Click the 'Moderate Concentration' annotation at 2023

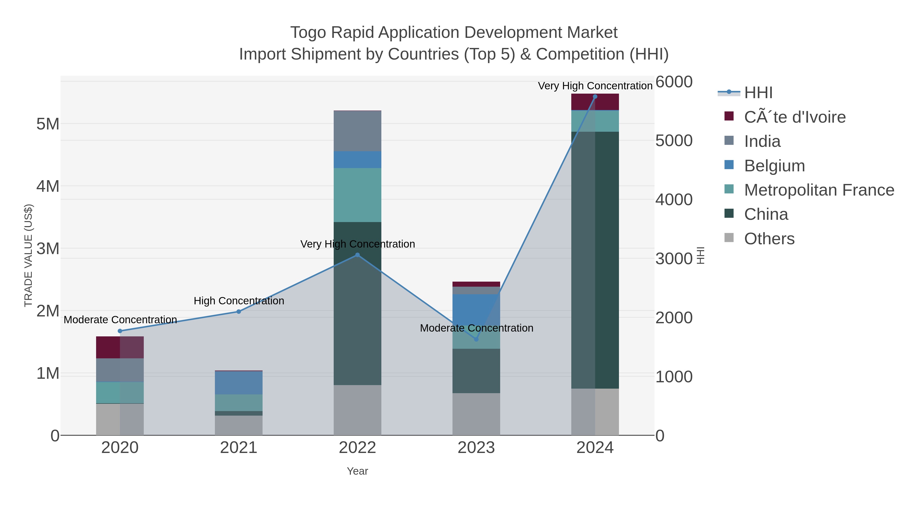click(476, 328)
